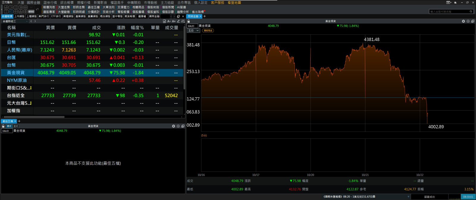Click gear icon in 最佳五檔 panel header

173,126
